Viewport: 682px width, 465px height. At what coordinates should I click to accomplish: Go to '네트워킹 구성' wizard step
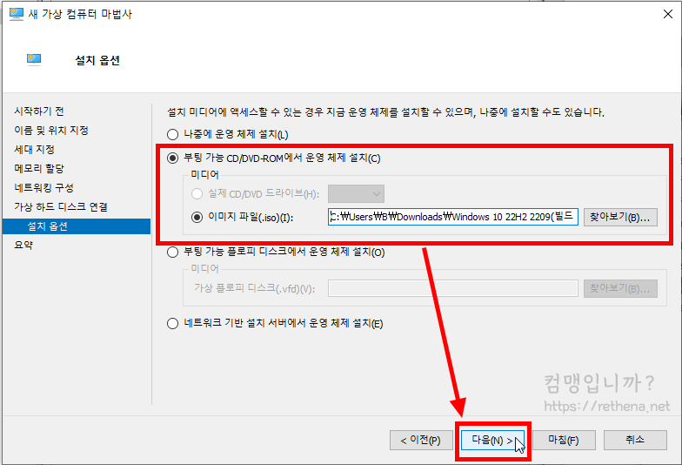(43, 188)
